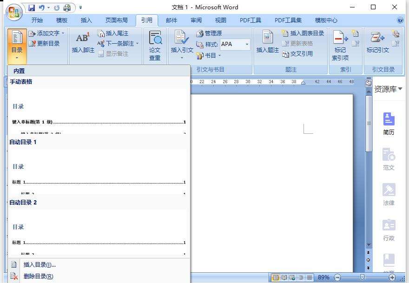The width and height of the screenshot is (409, 283).
Task: Switch to Full Screen Reading view
Action: coord(284,277)
